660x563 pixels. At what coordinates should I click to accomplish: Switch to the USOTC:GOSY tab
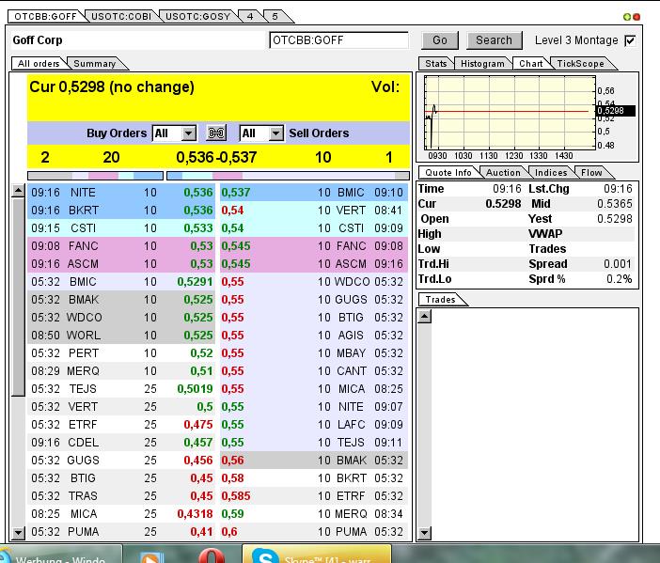click(x=197, y=16)
